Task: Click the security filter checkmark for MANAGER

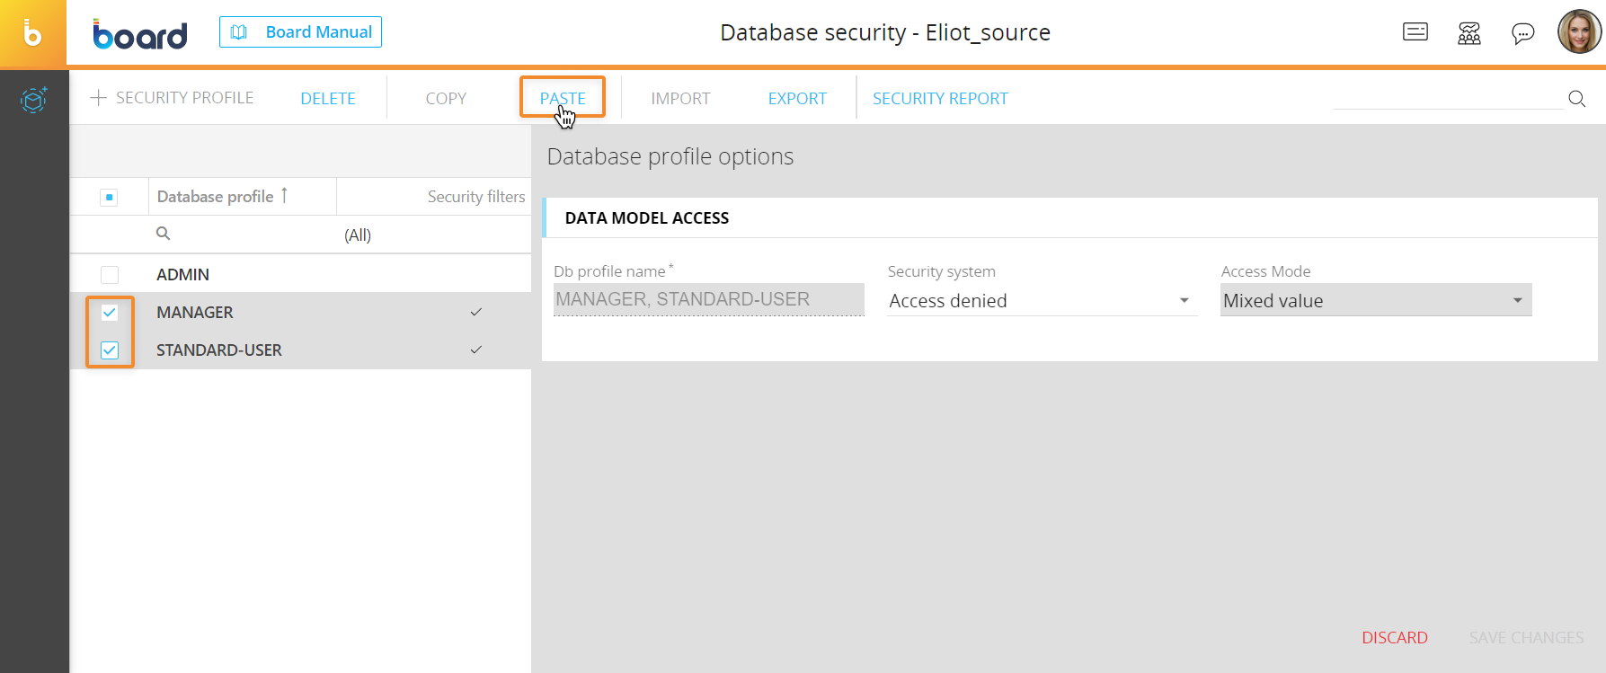Action: [x=476, y=312]
